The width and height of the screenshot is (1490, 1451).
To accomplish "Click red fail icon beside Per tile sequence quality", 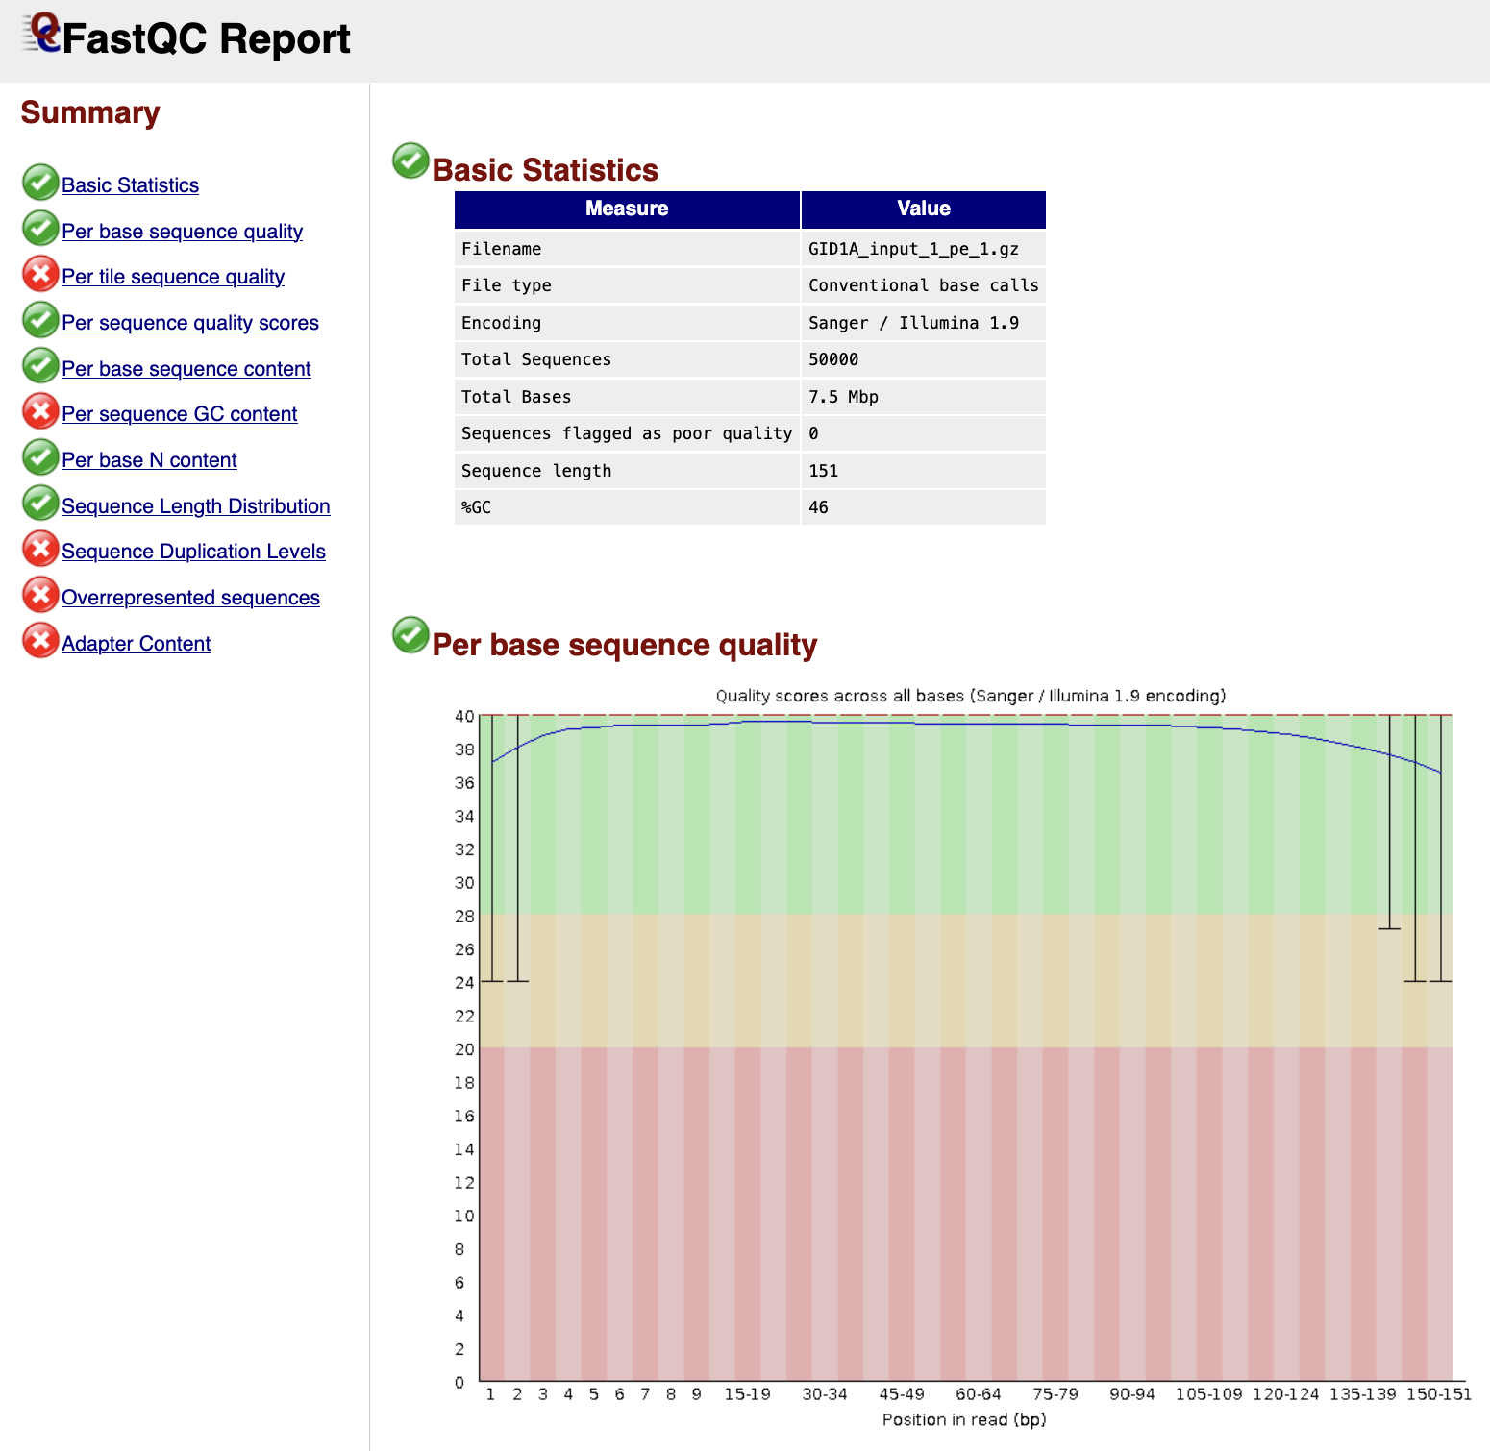I will tap(40, 274).
